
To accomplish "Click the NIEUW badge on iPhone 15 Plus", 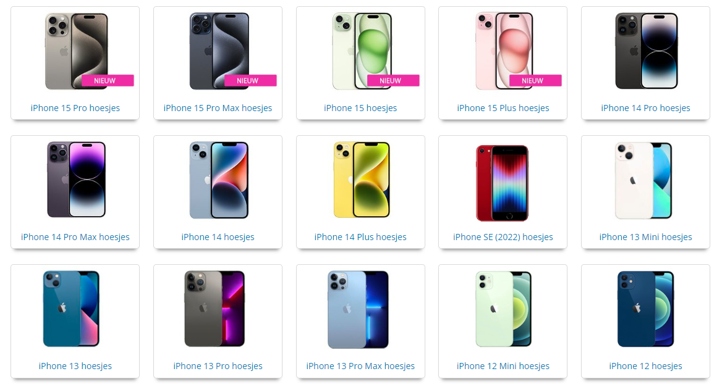I will coord(535,80).
